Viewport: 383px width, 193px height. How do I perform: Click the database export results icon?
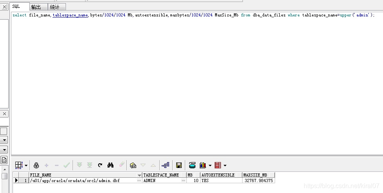[x=192, y=165]
